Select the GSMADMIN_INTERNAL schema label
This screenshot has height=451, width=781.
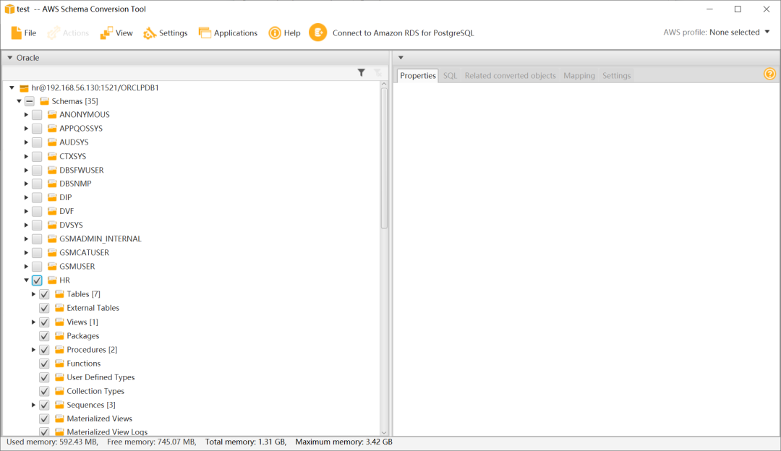coord(100,239)
